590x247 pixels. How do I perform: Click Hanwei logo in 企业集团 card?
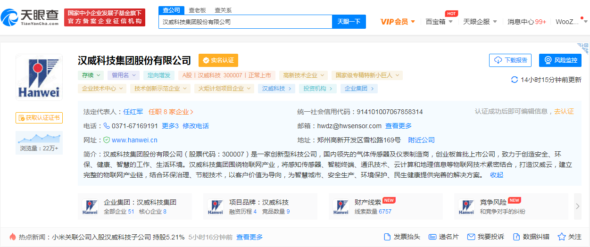(90, 206)
